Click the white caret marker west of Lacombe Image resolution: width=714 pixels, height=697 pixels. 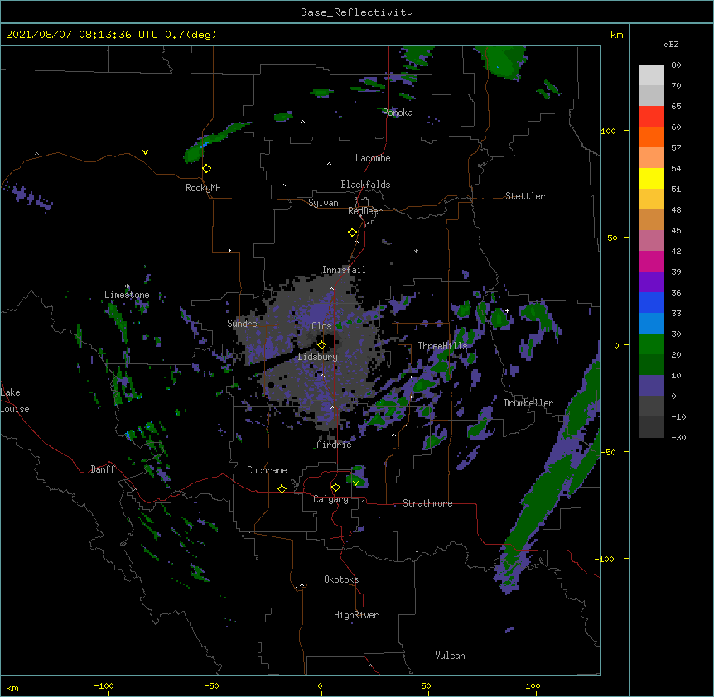click(329, 164)
